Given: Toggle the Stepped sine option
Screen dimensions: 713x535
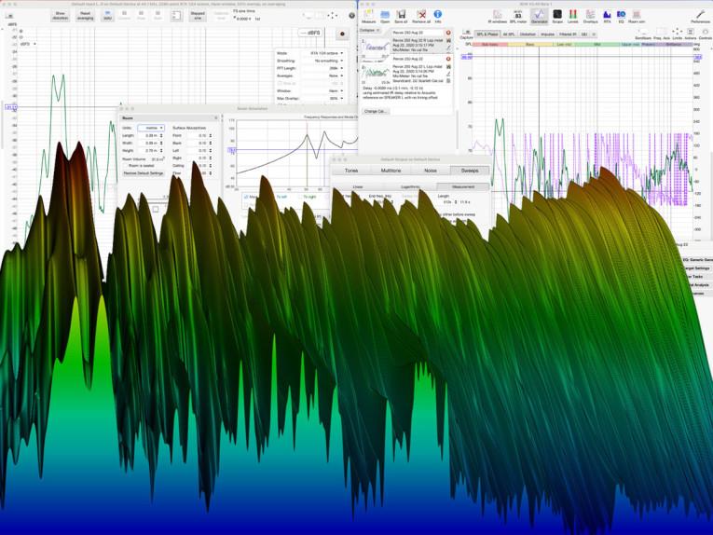Looking at the screenshot, I should pos(198,15).
